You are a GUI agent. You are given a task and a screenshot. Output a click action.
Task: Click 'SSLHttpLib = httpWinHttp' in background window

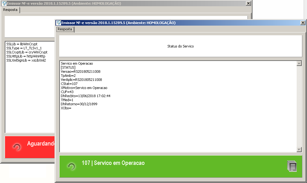coord(26,56)
